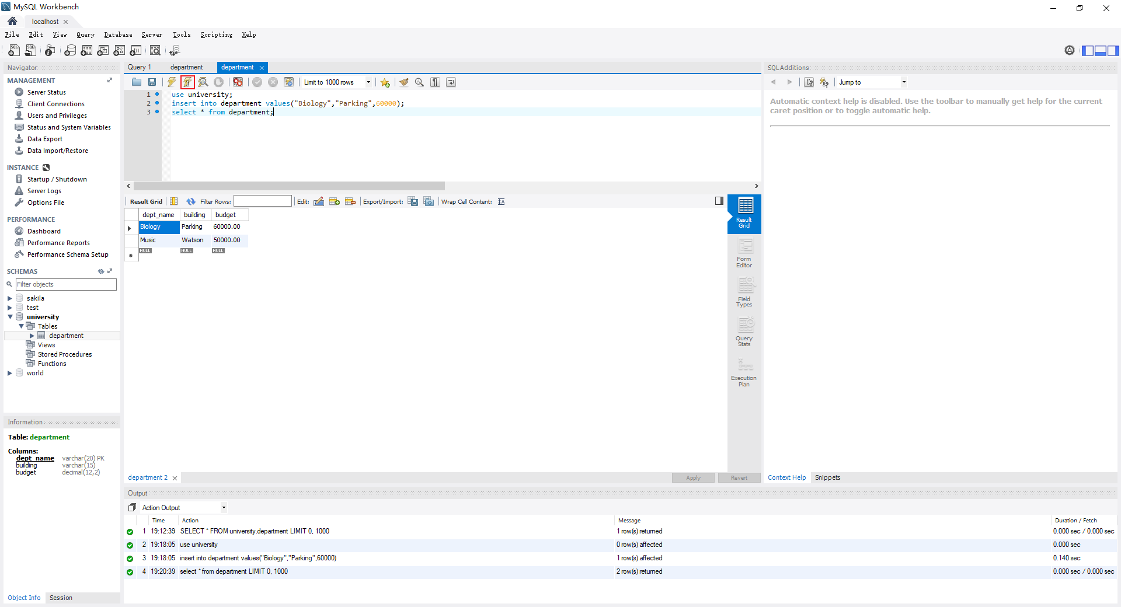Toggle word wrapping in editor
The height and width of the screenshot is (607, 1121).
[451, 82]
